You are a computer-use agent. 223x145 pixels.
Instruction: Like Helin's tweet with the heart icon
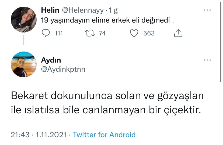(x=134, y=33)
